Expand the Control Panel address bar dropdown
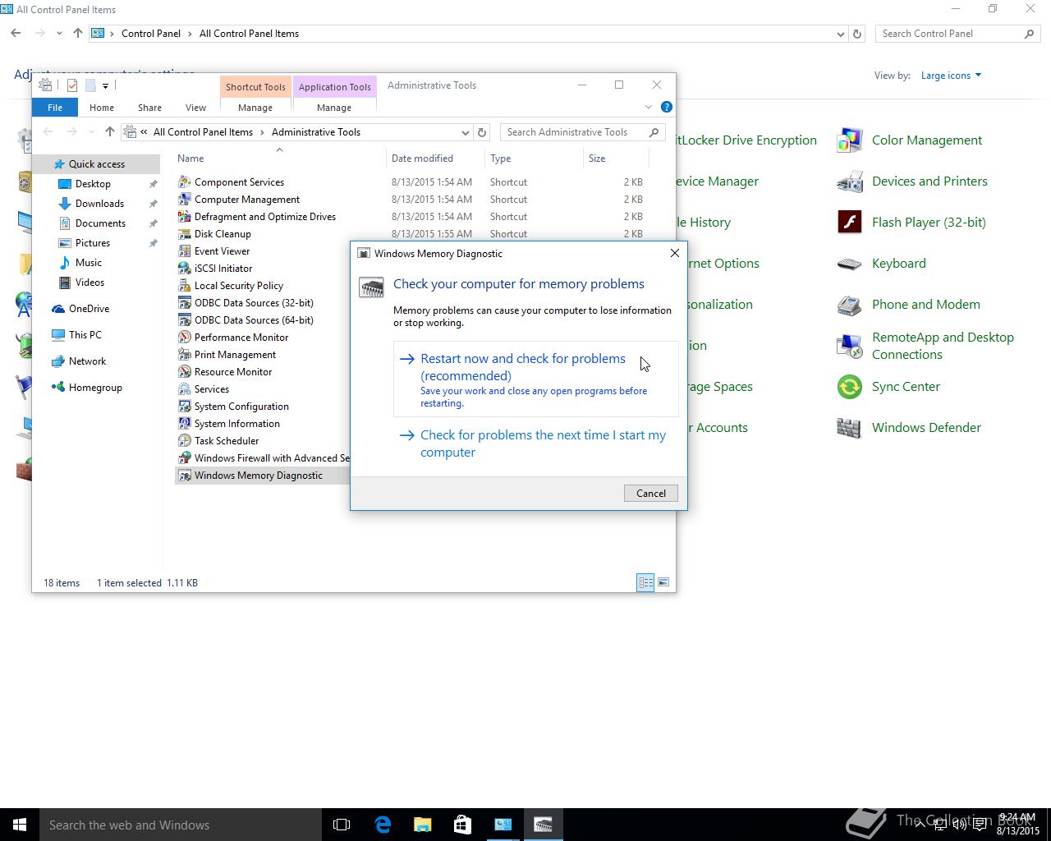Image resolution: width=1051 pixels, height=841 pixels. point(840,34)
